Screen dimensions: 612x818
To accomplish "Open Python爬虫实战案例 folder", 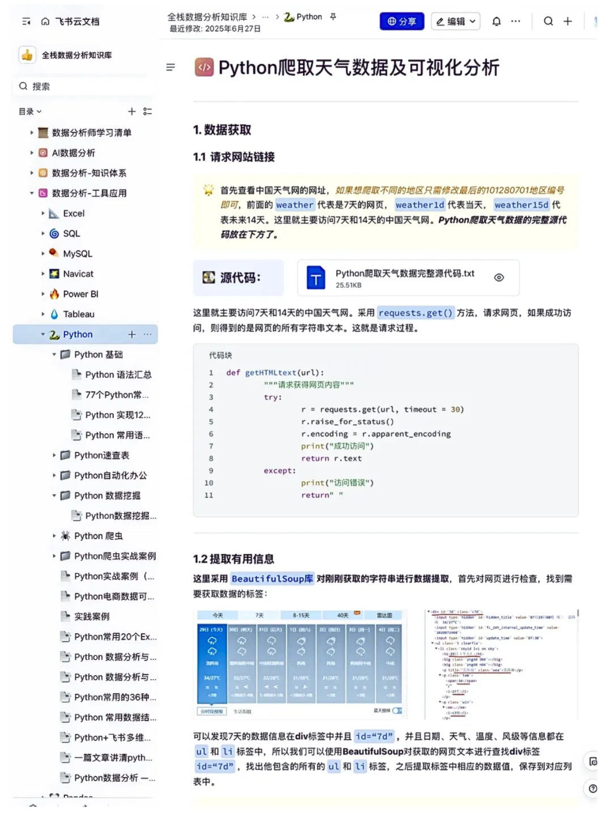I will tap(115, 556).
